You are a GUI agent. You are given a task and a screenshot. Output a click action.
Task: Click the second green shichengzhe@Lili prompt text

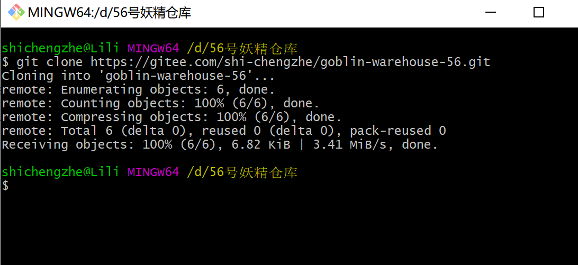coord(60,171)
